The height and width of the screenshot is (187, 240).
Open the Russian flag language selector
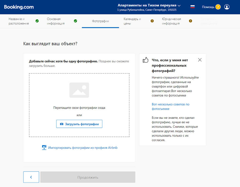click(192, 7)
